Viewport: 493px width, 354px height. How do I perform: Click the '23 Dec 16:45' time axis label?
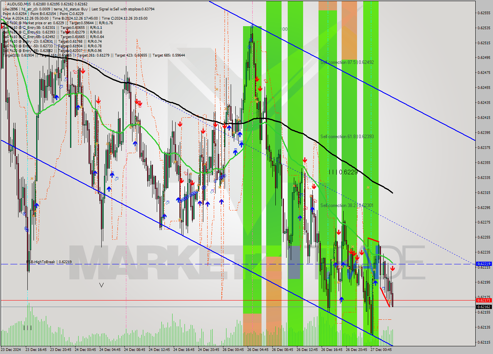point(36,350)
